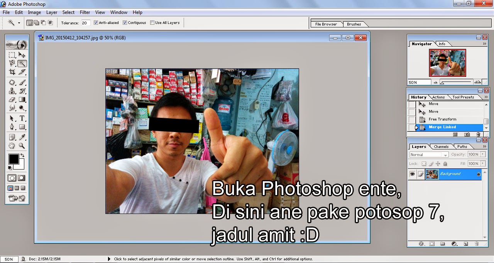Create new layer set folder icon

[443, 244]
